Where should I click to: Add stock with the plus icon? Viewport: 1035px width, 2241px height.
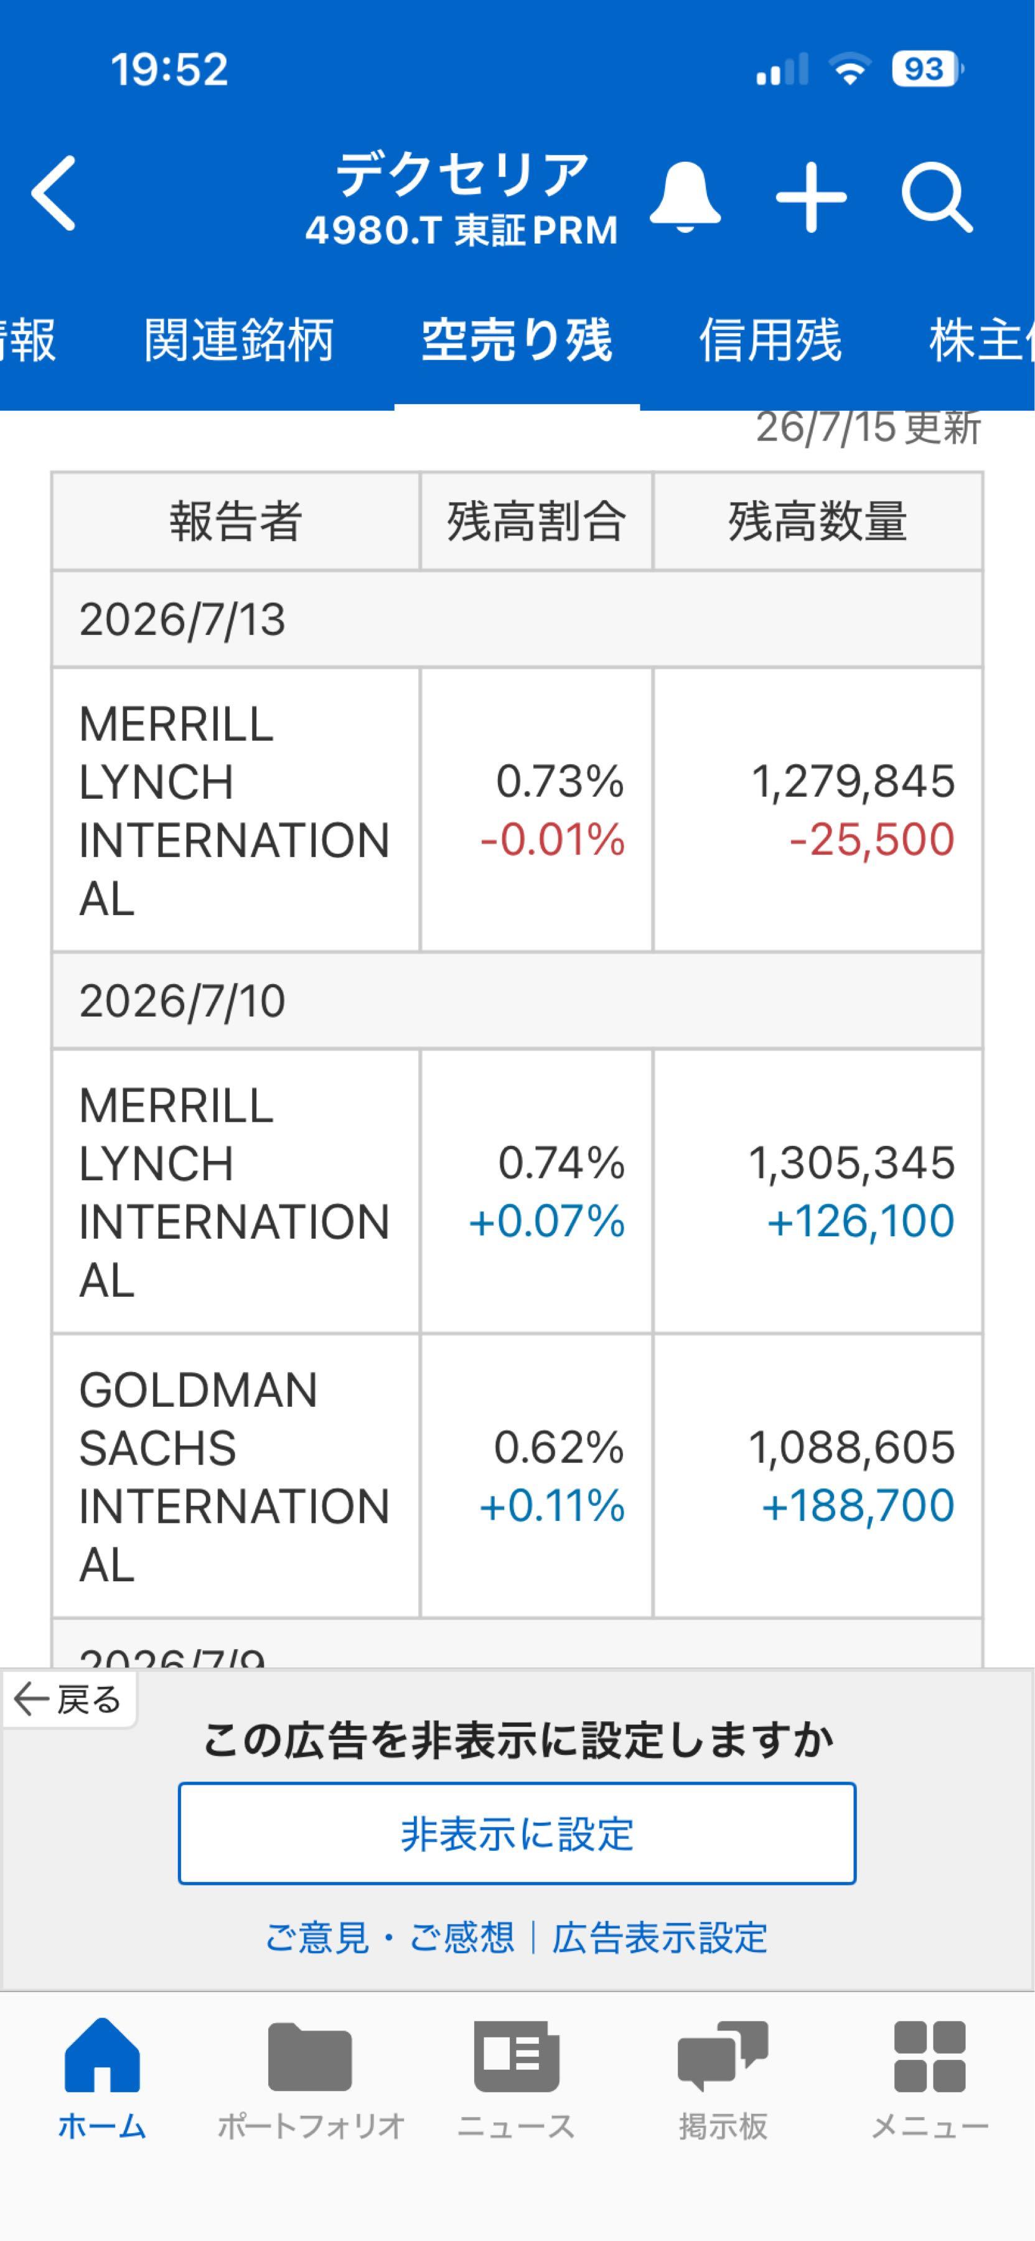(x=810, y=197)
